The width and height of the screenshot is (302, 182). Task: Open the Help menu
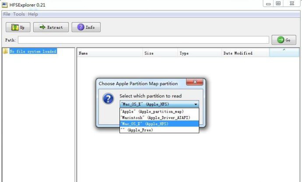click(x=33, y=14)
